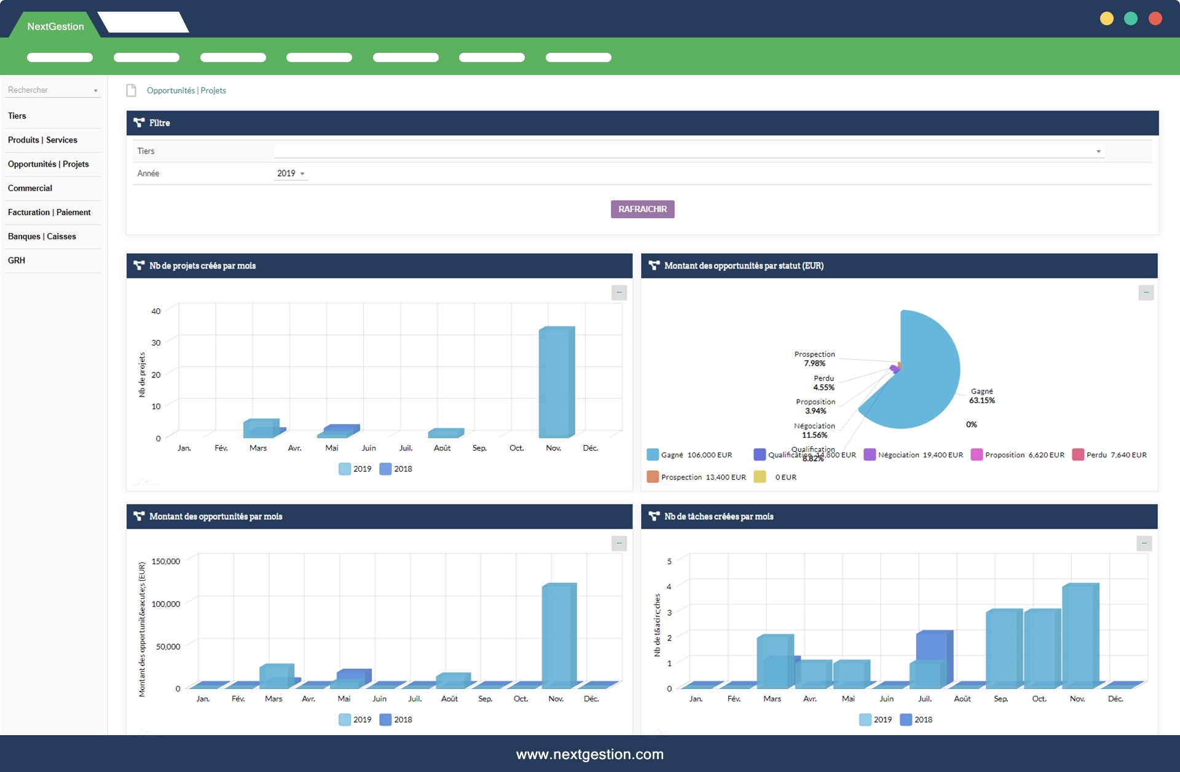Expand the Rechercher search dropdown
The height and width of the screenshot is (772, 1180).
pos(95,90)
